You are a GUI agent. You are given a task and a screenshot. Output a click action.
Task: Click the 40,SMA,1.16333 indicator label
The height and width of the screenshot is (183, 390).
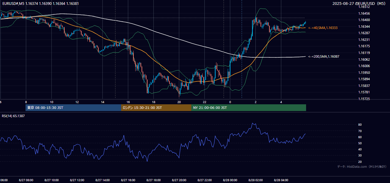323,28
